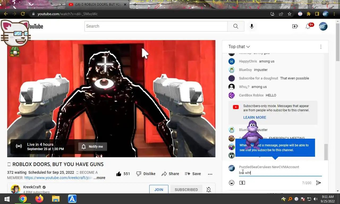Bookmark this page with the star icon
340x204 pixels.
[x=290, y=14]
